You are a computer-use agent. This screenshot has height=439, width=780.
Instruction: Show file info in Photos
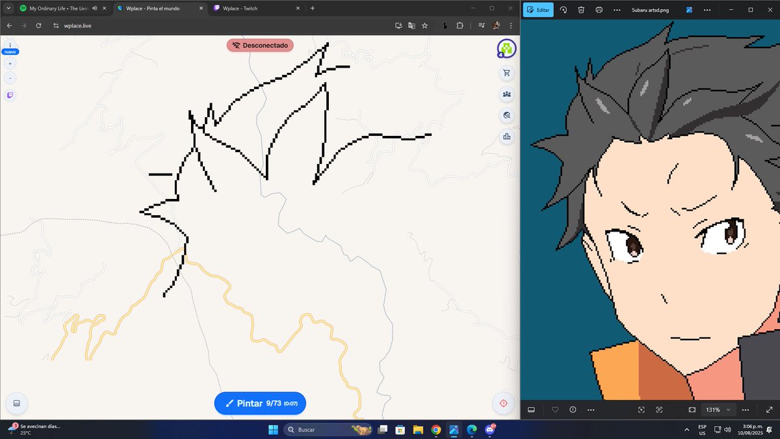point(573,410)
